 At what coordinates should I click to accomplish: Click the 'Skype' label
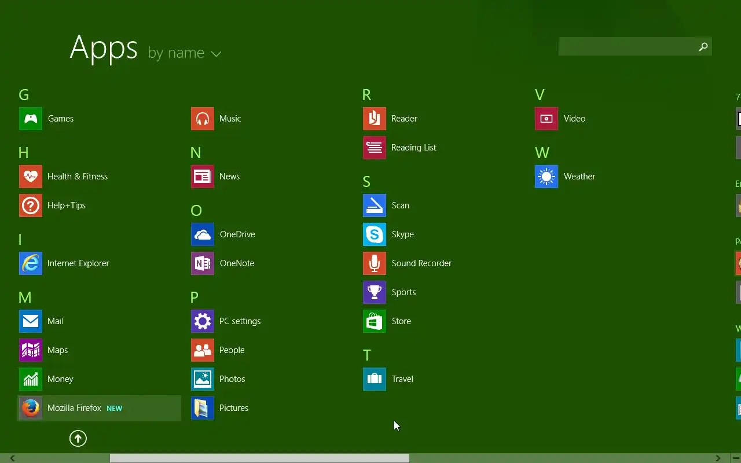403,234
